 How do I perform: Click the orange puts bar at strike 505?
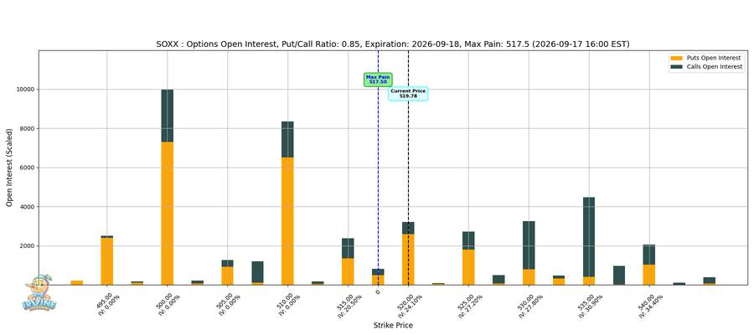point(227,276)
